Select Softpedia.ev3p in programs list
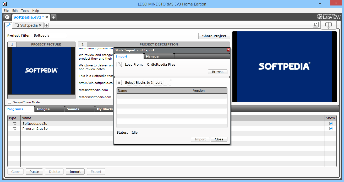344x182 pixels. pyautogui.click(x=35, y=123)
